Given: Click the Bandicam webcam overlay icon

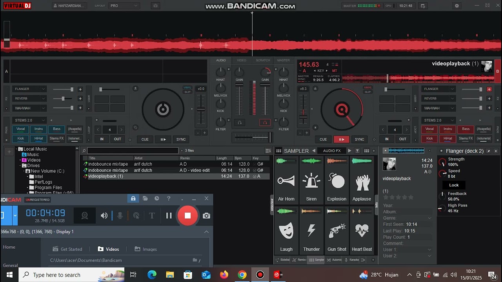Looking at the screenshot, I should [84, 215].
